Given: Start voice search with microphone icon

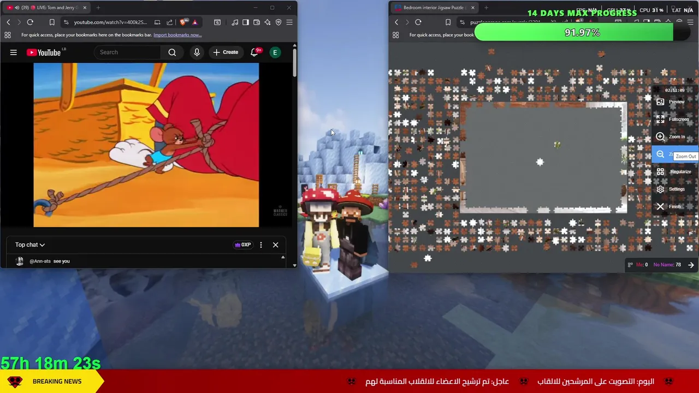Looking at the screenshot, I should [x=197, y=52].
